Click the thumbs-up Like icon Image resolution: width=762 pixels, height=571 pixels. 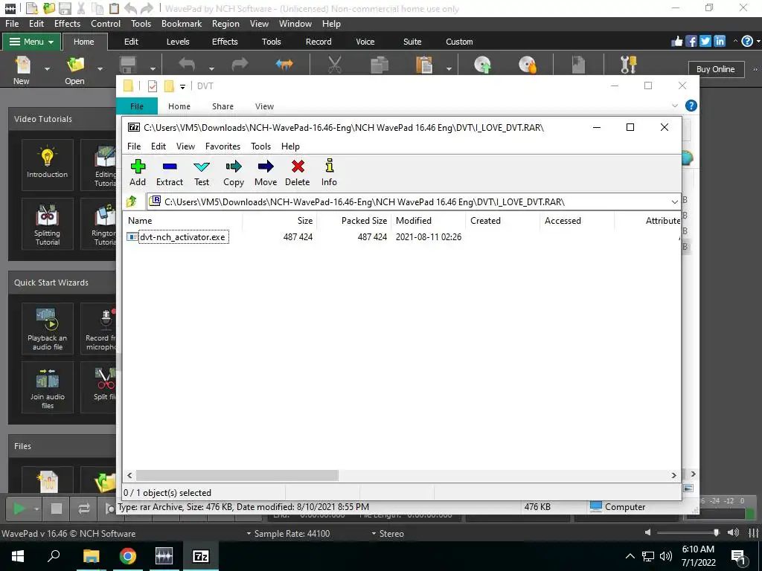pos(677,42)
